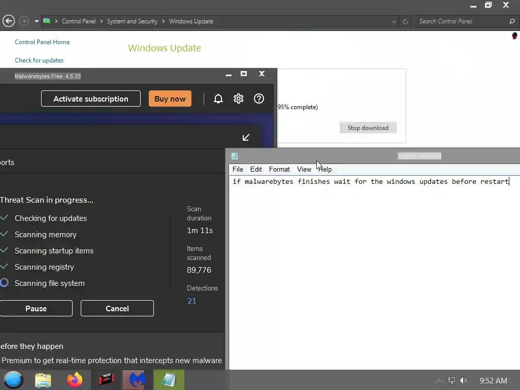This screenshot has width=520, height=390.
Task: Click Scanning file system step
Action: 49,283
